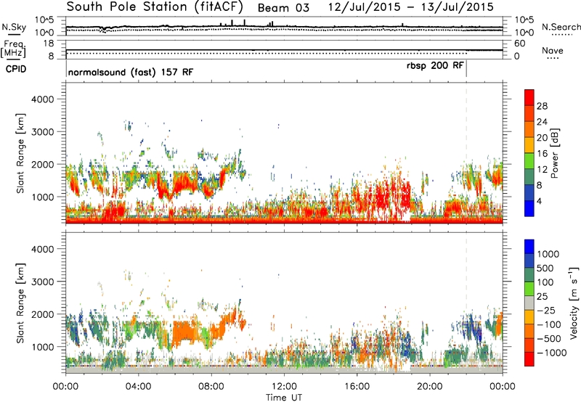Click the '1000' tick on Velocity colorbar

[x=548, y=254]
